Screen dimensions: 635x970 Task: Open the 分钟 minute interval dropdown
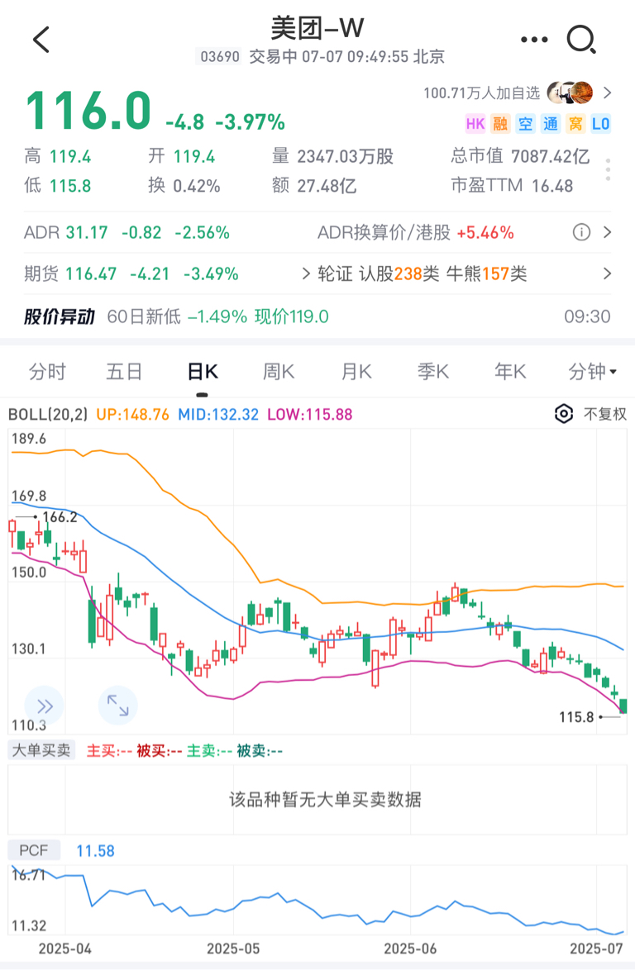tap(592, 371)
